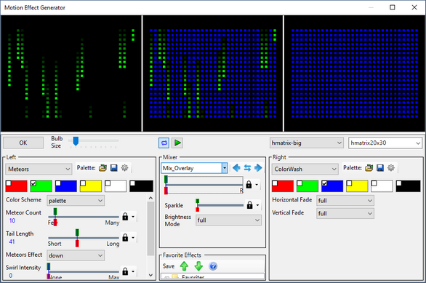Open the Tail Length lock dropdown arrow

(133, 238)
